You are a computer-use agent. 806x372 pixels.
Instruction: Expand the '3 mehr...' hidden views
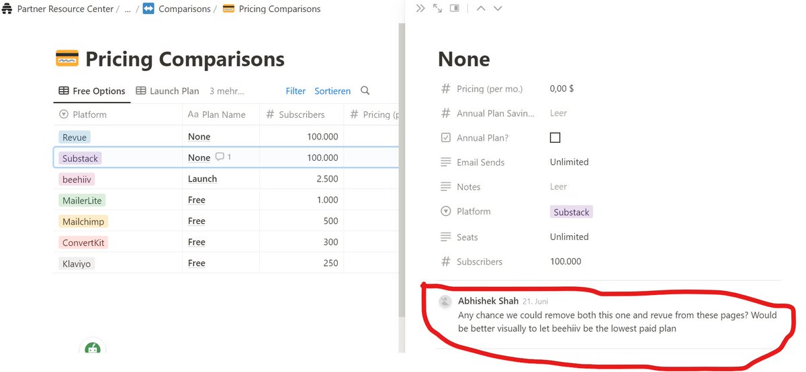226,91
